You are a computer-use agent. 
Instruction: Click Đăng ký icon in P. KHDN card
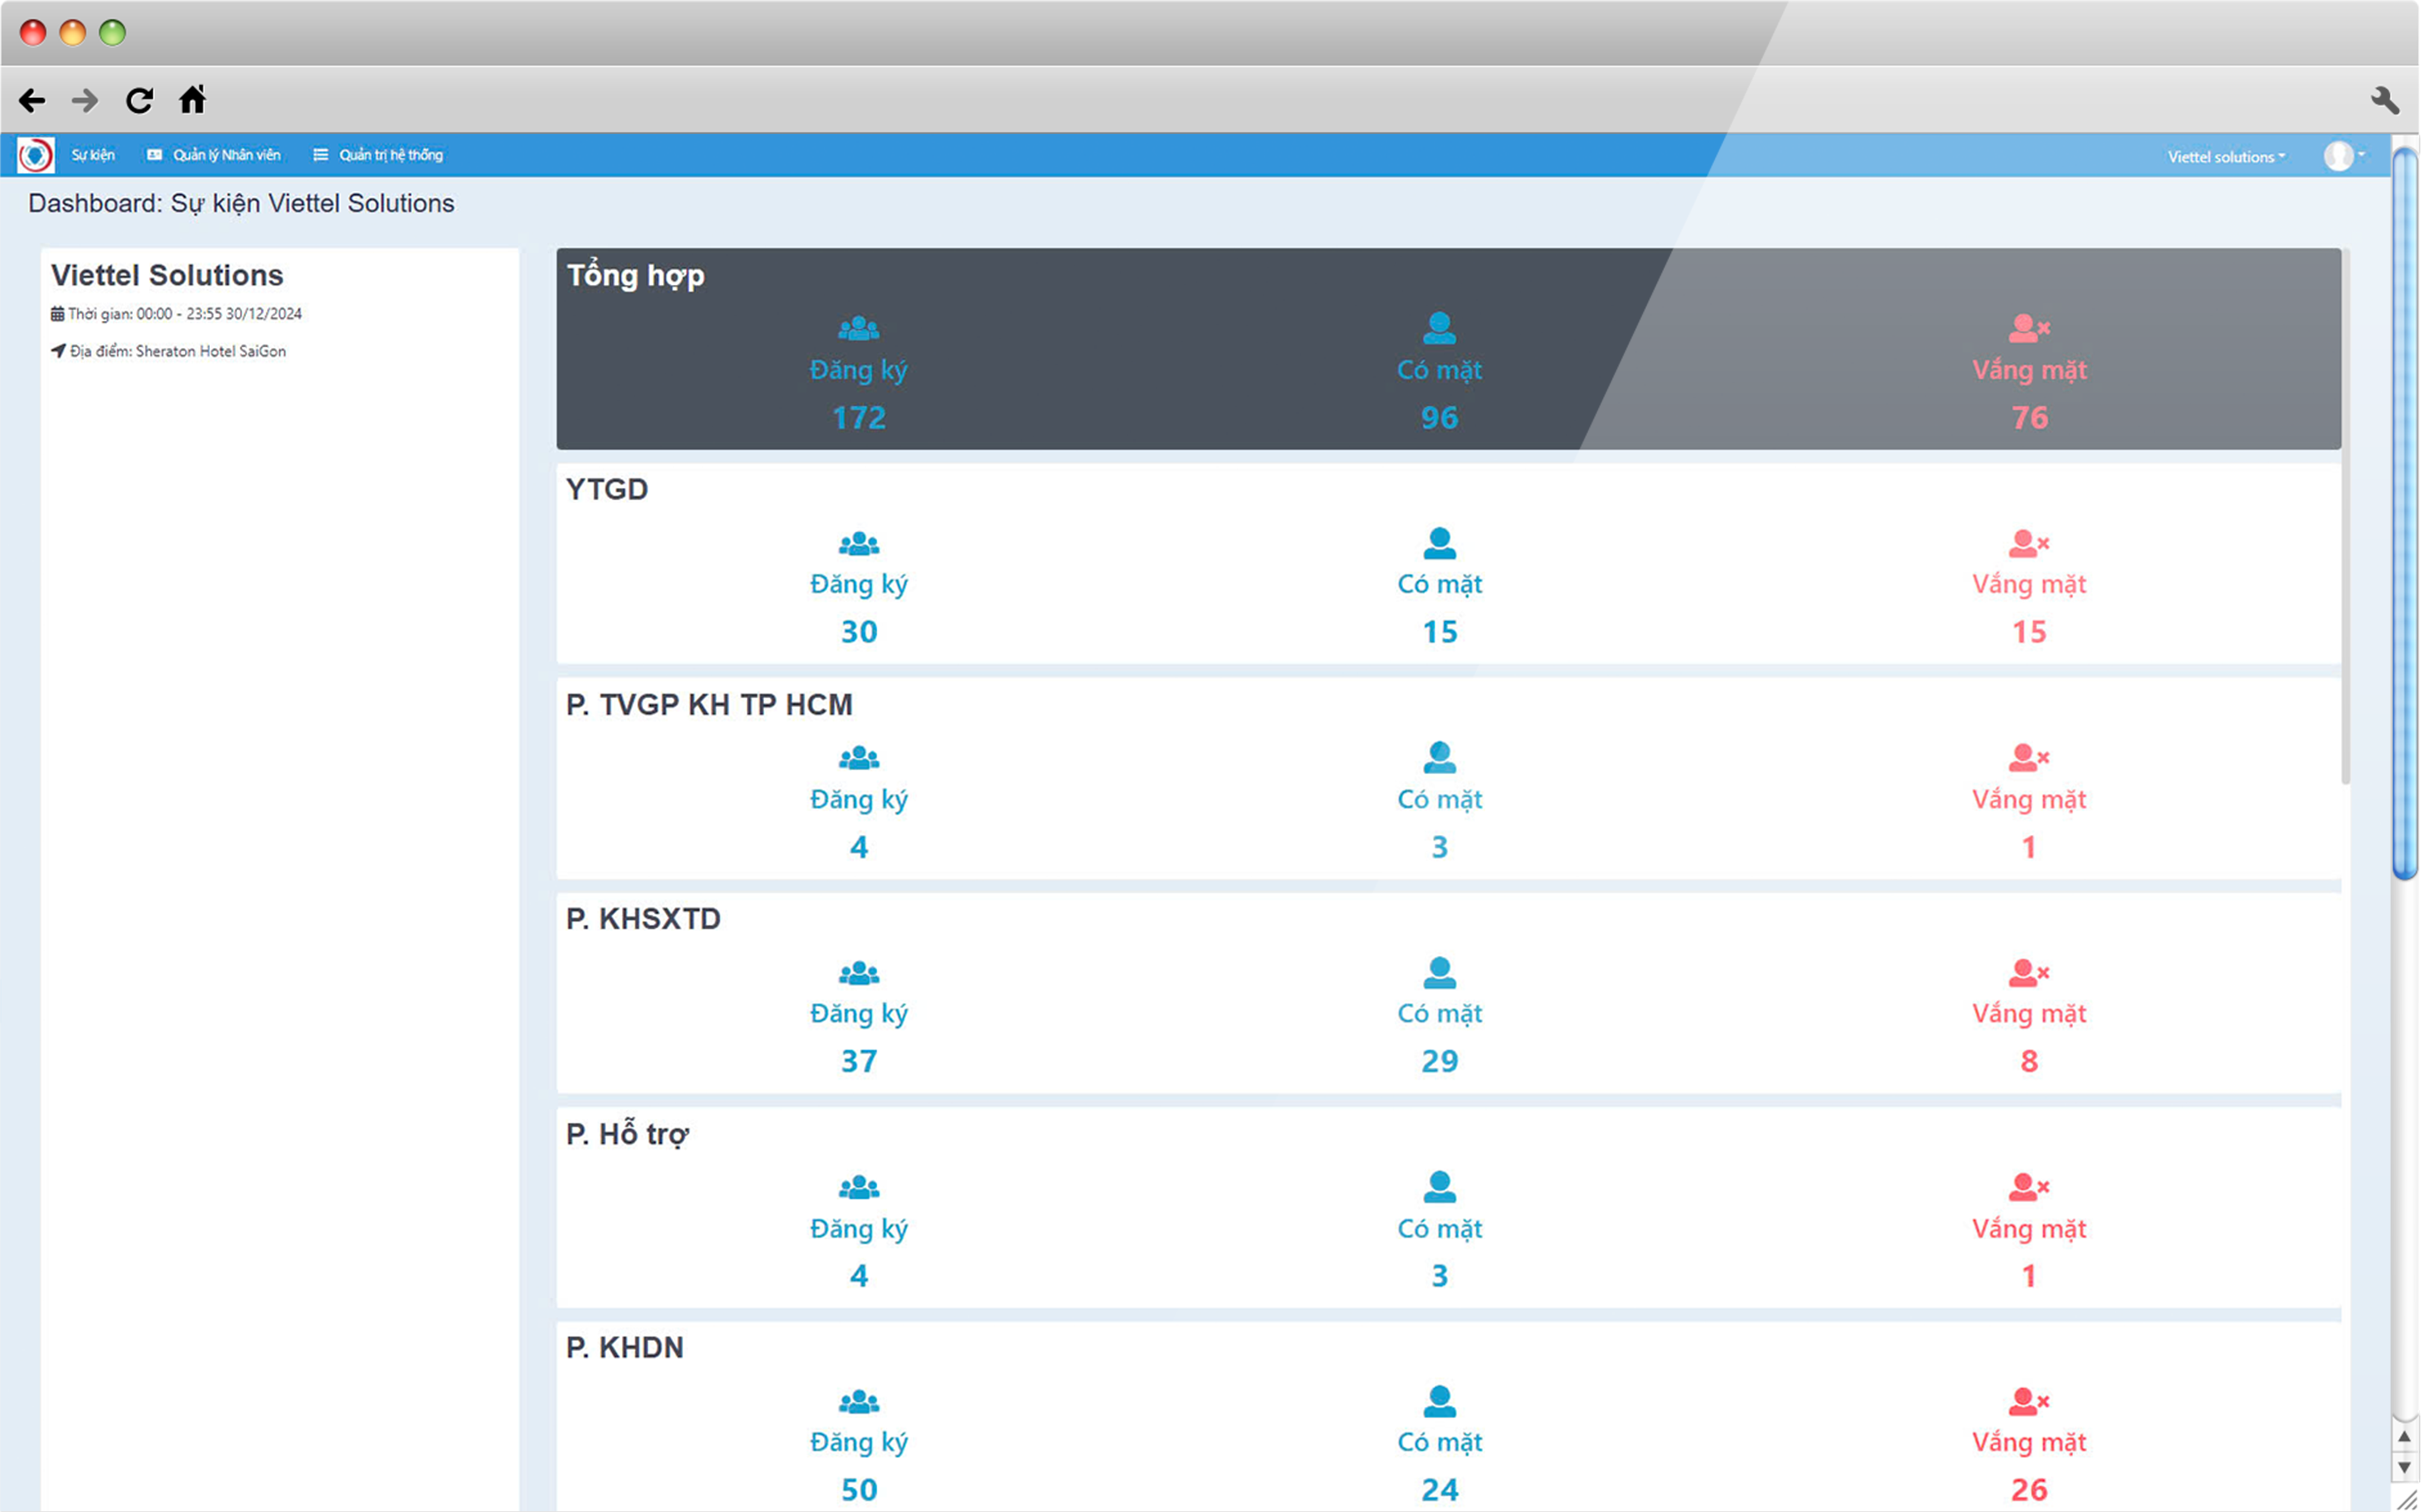coord(858,1402)
